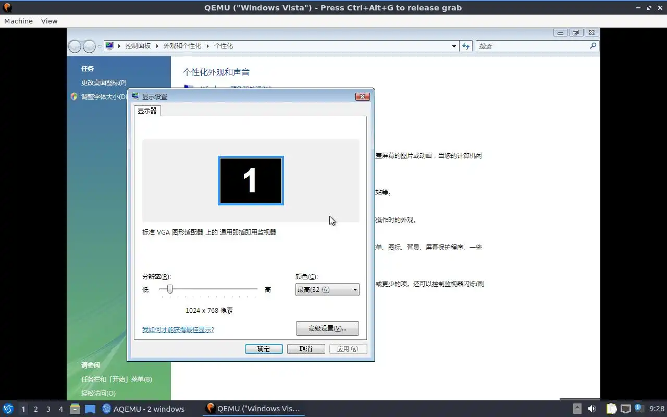Click the resolution slider handle

pos(170,289)
